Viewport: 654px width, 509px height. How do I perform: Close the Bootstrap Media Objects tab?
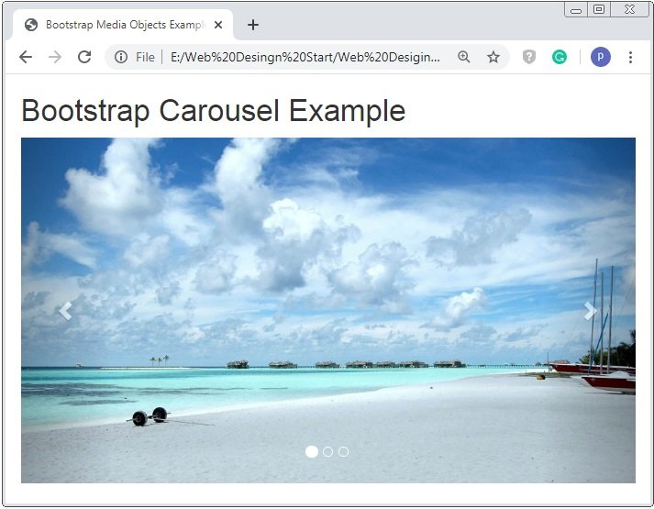217,25
